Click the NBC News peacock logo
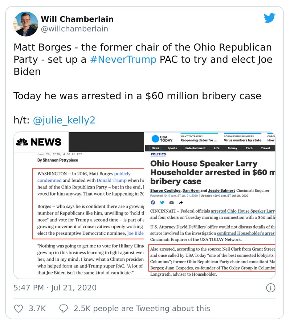This screenshot has width=290, height=326. point(22,142)
